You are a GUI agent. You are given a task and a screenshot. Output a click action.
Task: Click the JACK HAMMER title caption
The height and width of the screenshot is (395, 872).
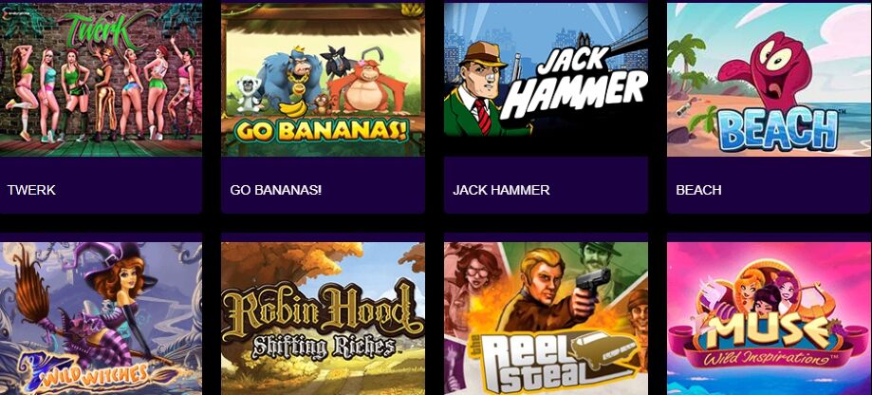click(501, 190)
